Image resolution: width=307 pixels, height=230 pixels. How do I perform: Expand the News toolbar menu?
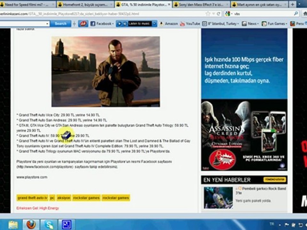pyautogui.click(x=250, y=24)
